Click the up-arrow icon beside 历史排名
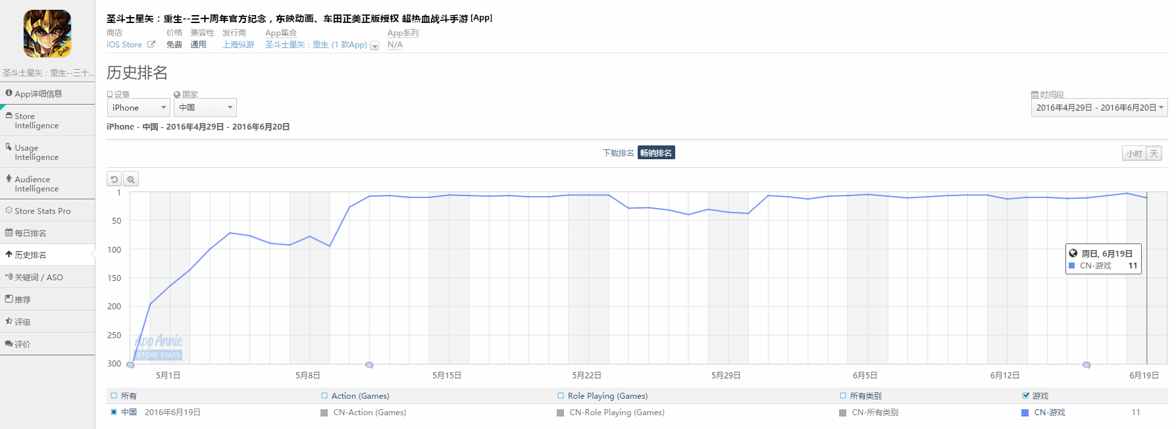The width and height of the screenshot is (1176, 429). [9, 254]
